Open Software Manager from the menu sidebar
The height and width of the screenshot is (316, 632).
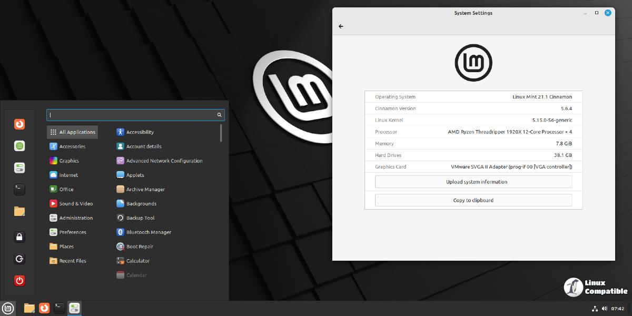point(19,146)
